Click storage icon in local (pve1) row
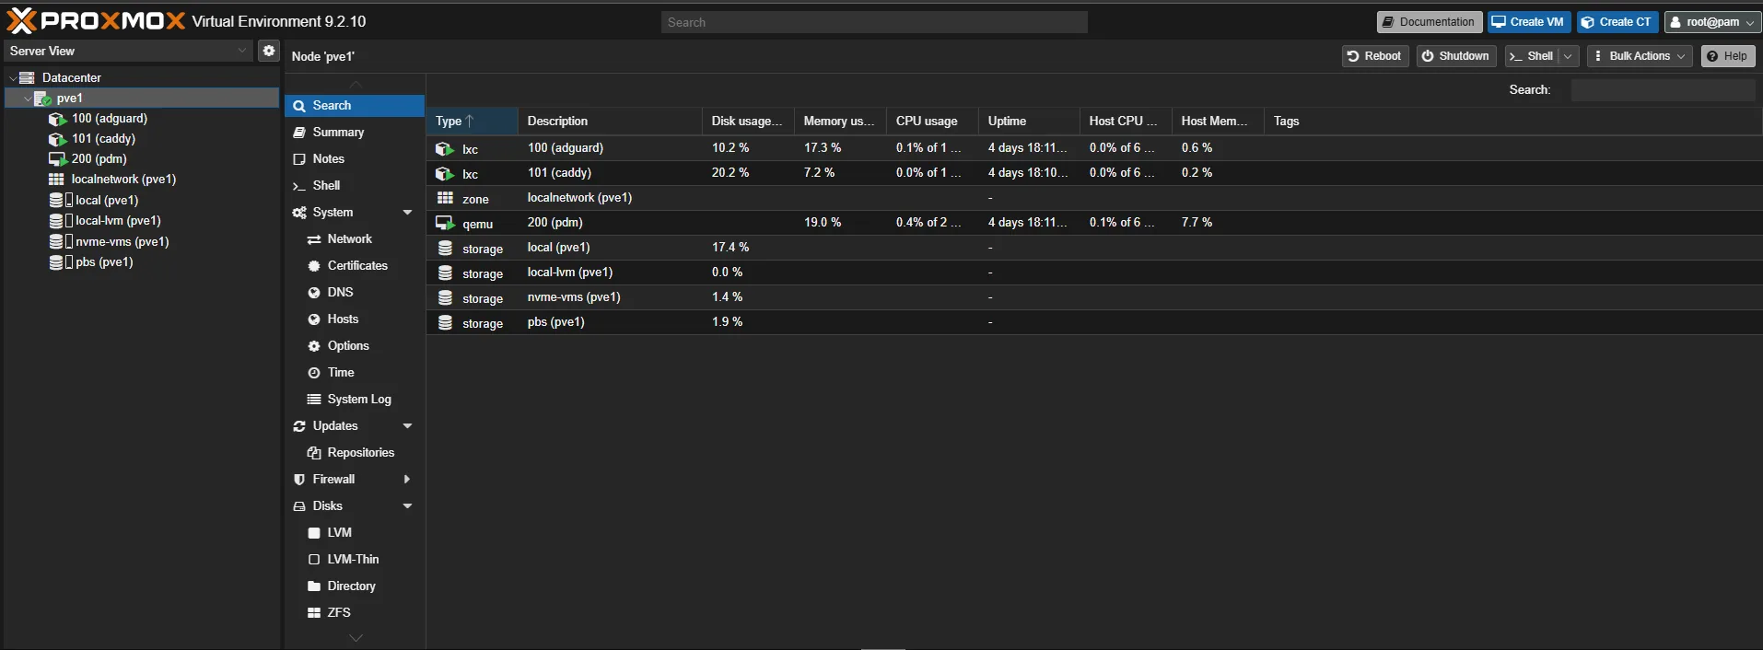The width and height of the screenshot is (1763, 650). point(445,248)
